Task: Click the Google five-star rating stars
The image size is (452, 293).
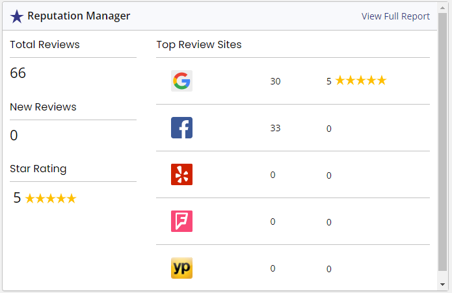Action: (361, 81)
